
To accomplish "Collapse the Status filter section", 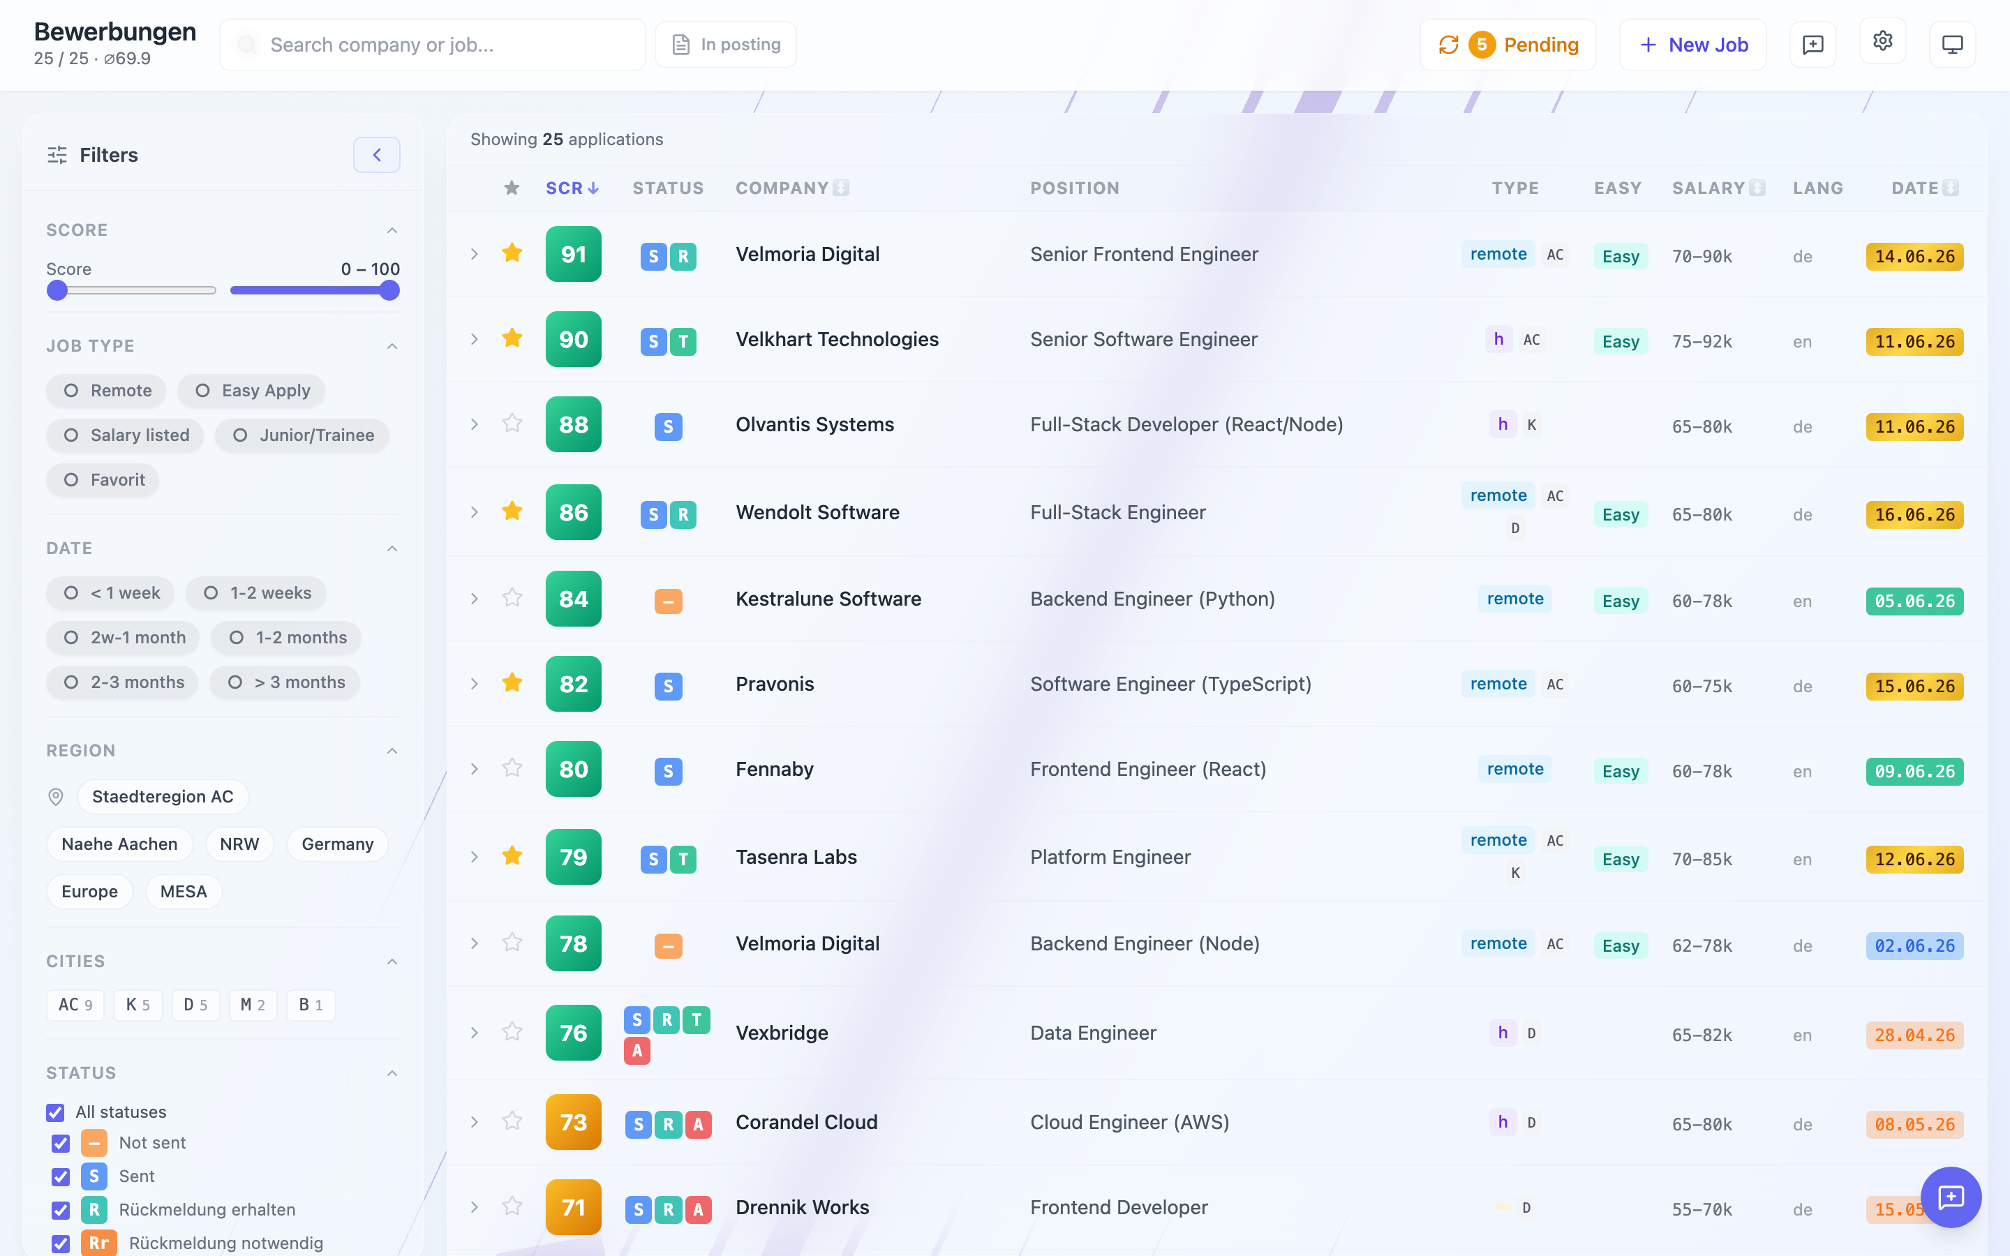I will point(392,1073).
